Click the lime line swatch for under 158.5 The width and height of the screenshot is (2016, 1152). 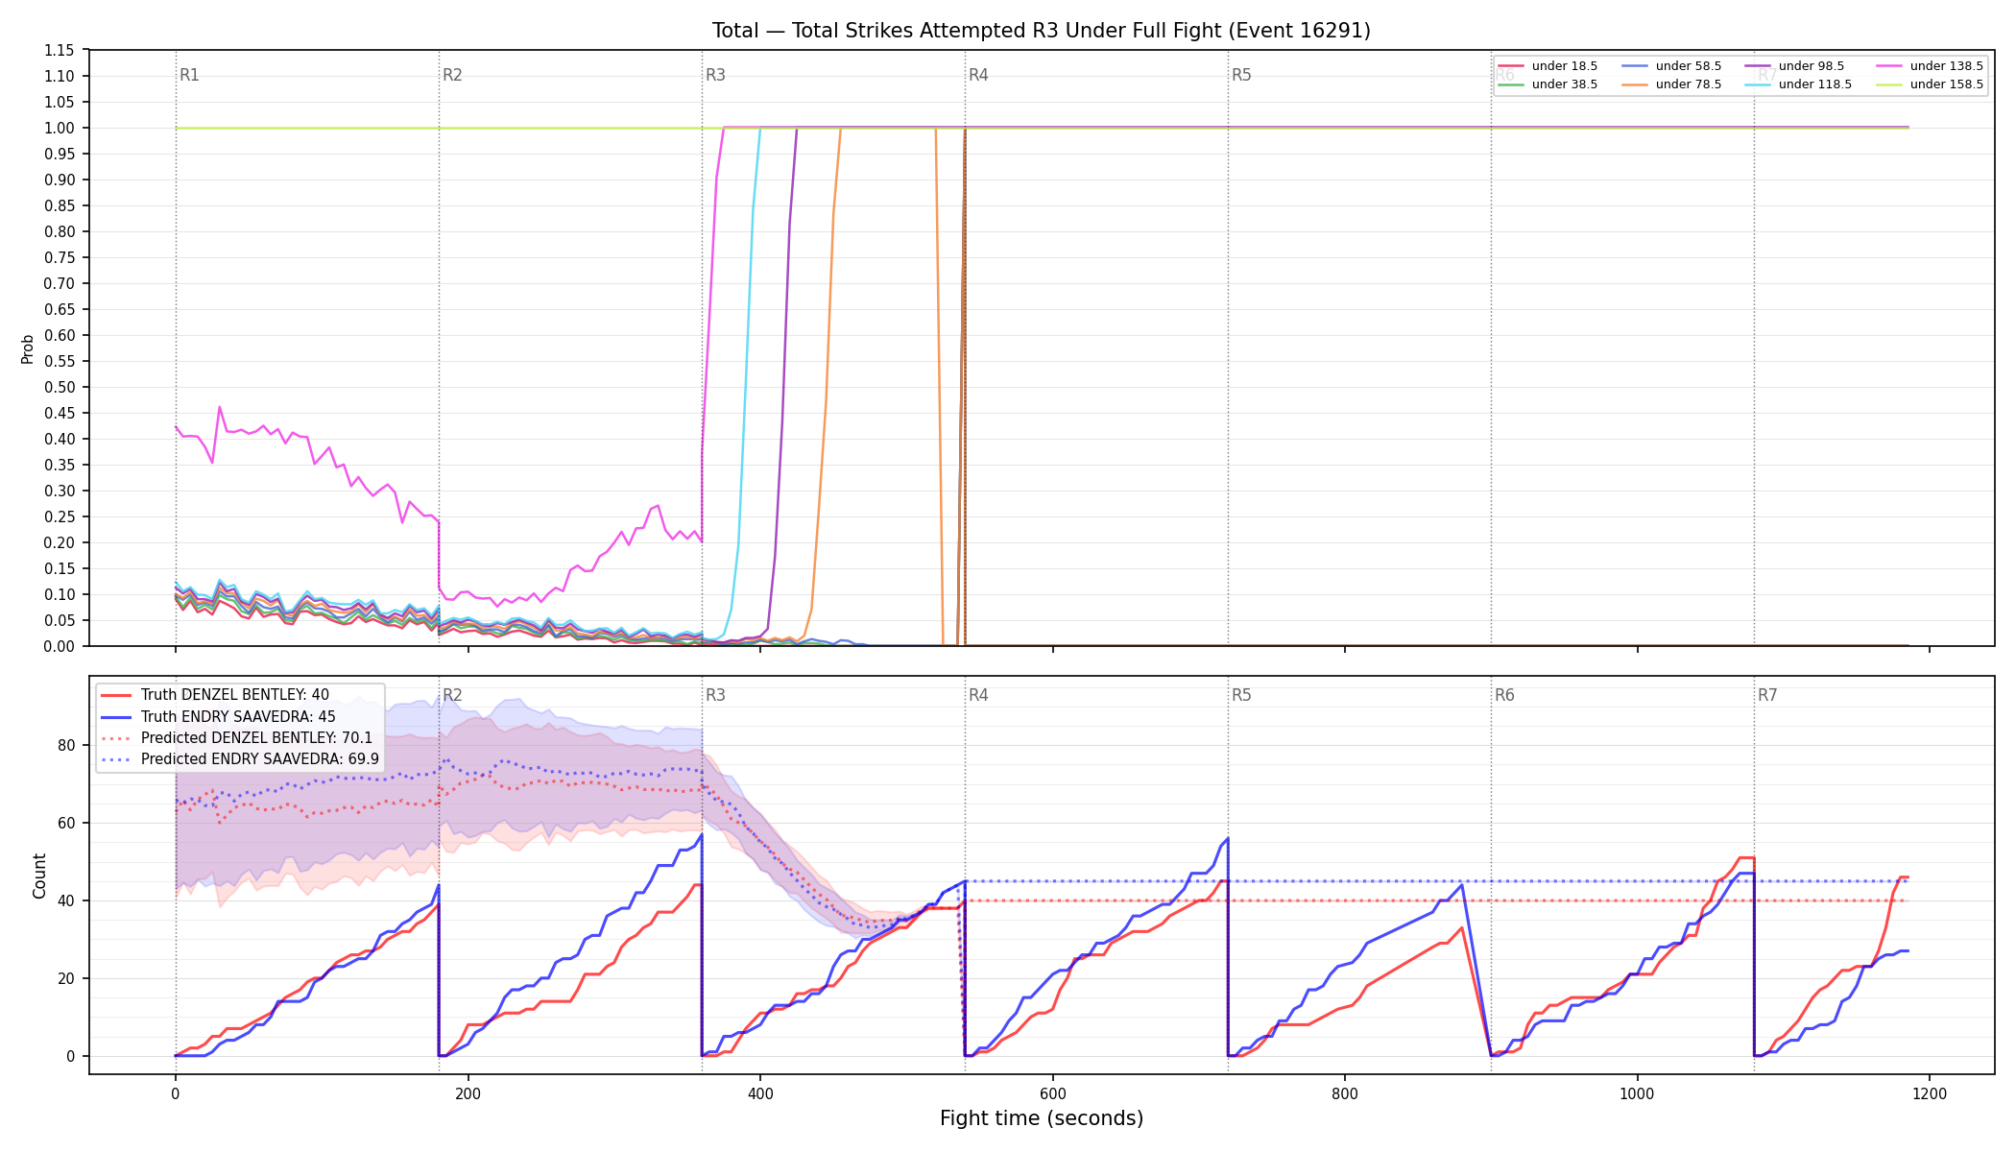coord(1888,84)
